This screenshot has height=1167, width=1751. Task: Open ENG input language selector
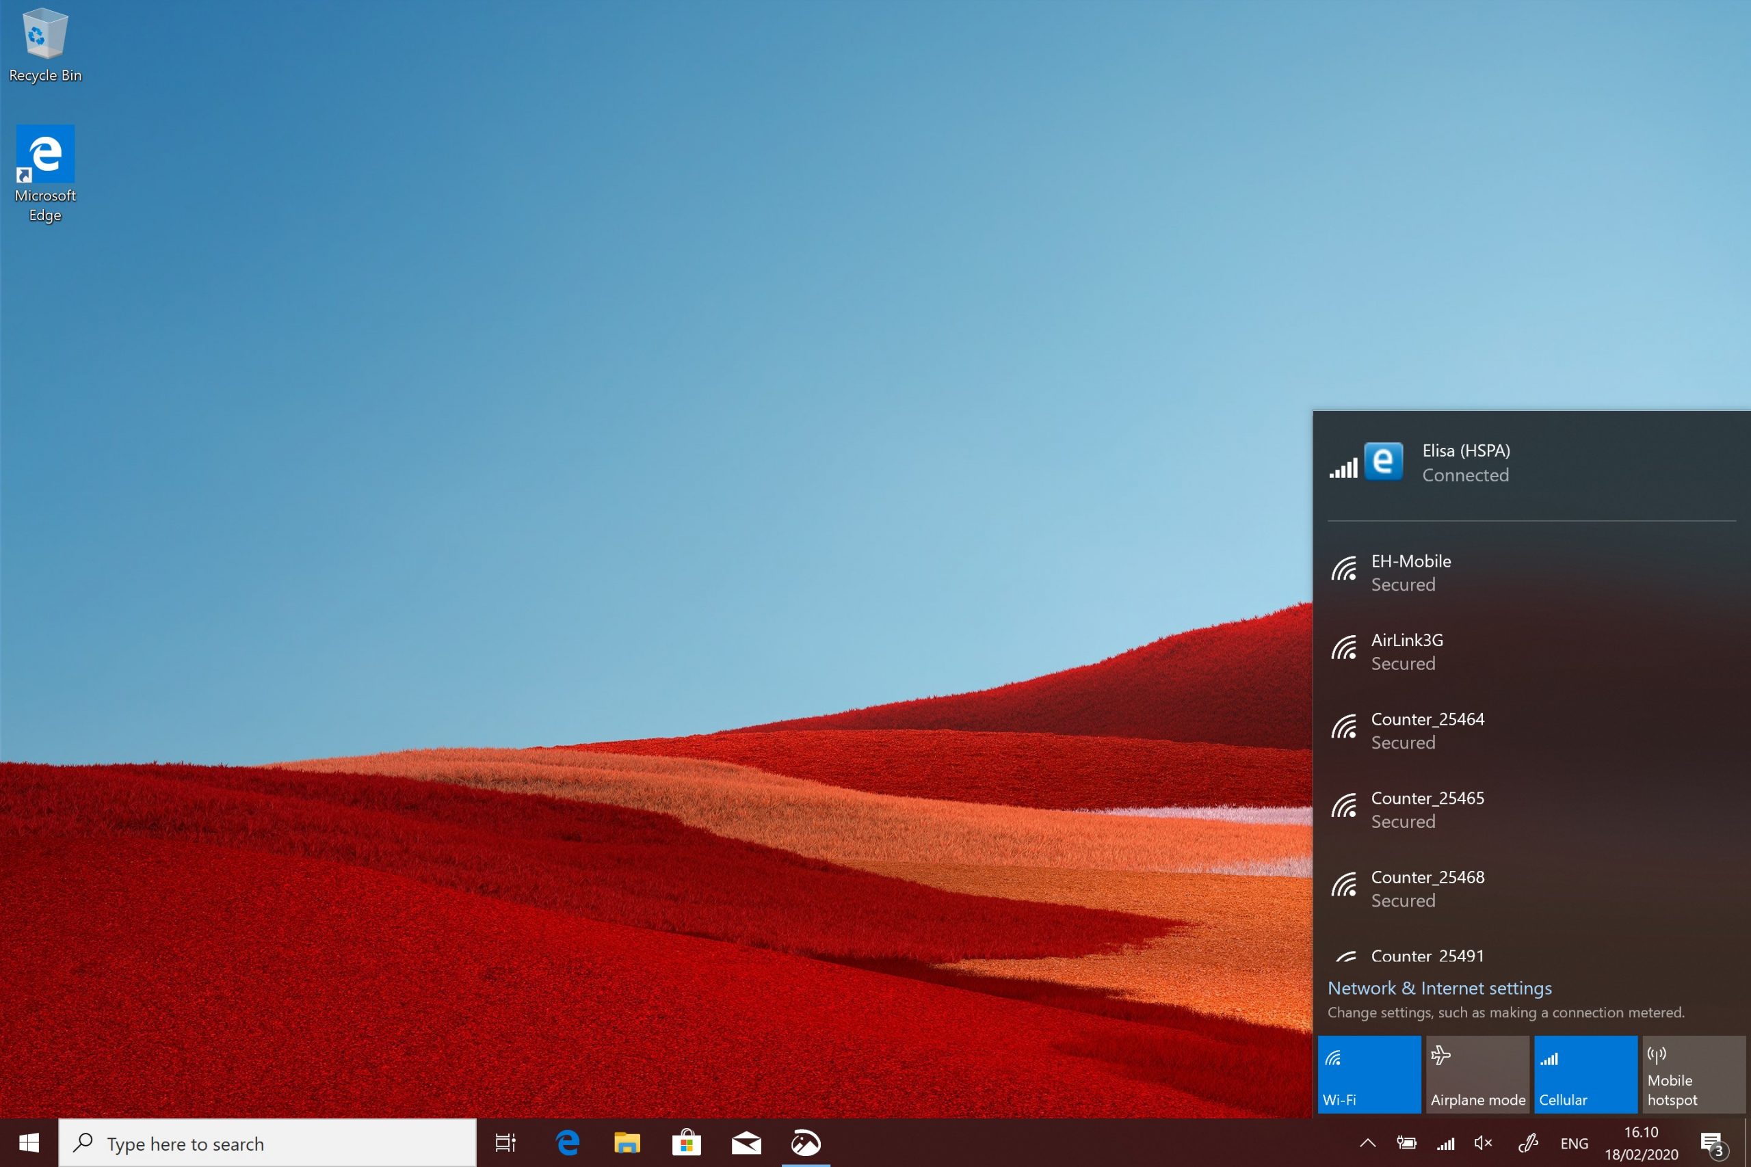(1574, 1142)
